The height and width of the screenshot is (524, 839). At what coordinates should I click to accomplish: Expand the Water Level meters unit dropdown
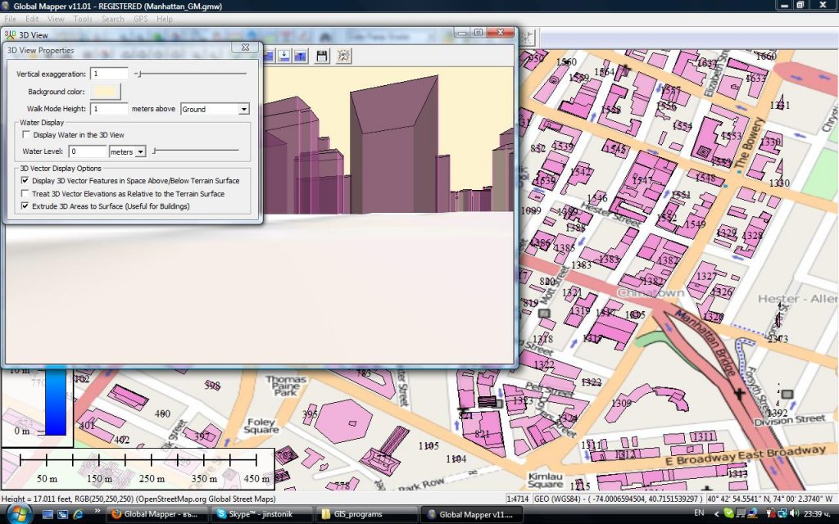click(x=140, y=151)
